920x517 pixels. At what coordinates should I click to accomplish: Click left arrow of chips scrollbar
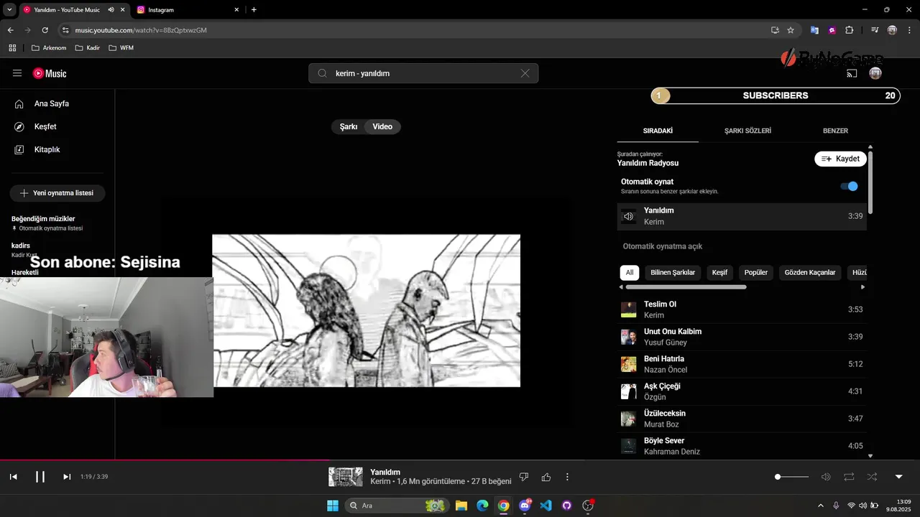(622, 287)
